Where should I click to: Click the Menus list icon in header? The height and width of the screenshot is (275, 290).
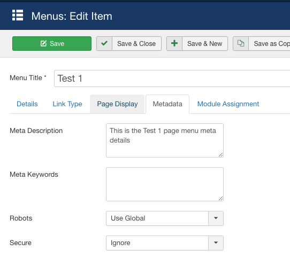pos(18,15)
